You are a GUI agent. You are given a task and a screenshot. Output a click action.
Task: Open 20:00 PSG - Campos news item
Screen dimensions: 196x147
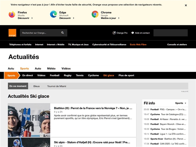pos(165,110)
